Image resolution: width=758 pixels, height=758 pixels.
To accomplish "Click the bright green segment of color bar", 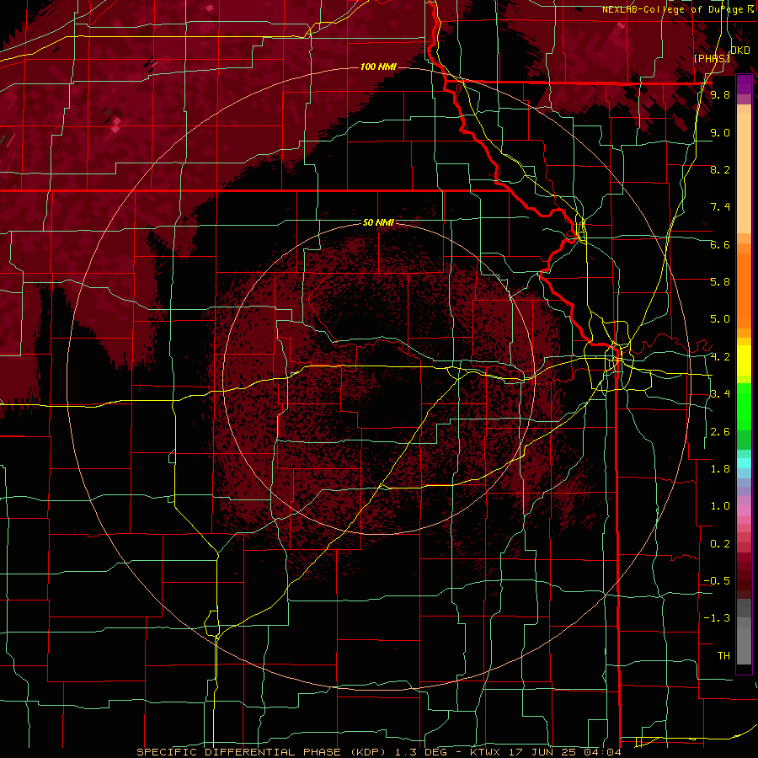I will point(744,406).
